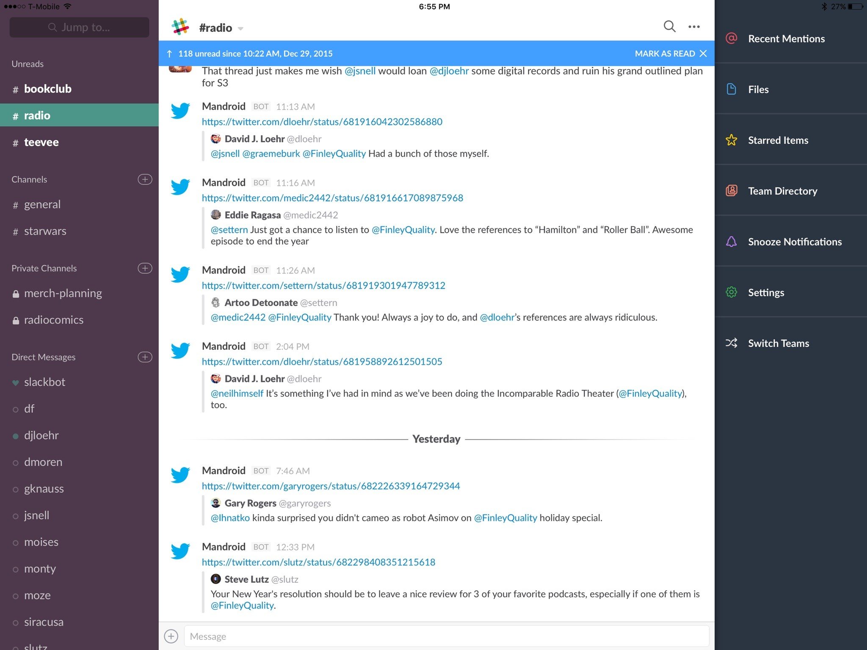
Task: Open Recent Mentions via the @ icon
Action: pos(731,39)
